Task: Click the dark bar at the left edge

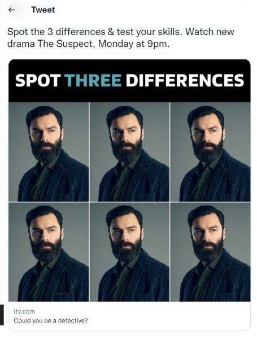Action: coord(2,315)
